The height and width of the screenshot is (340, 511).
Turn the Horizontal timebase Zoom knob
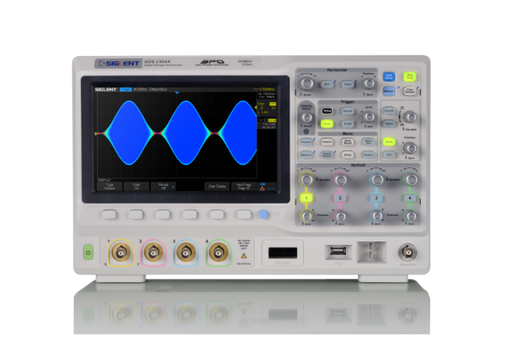coord(307,83)
